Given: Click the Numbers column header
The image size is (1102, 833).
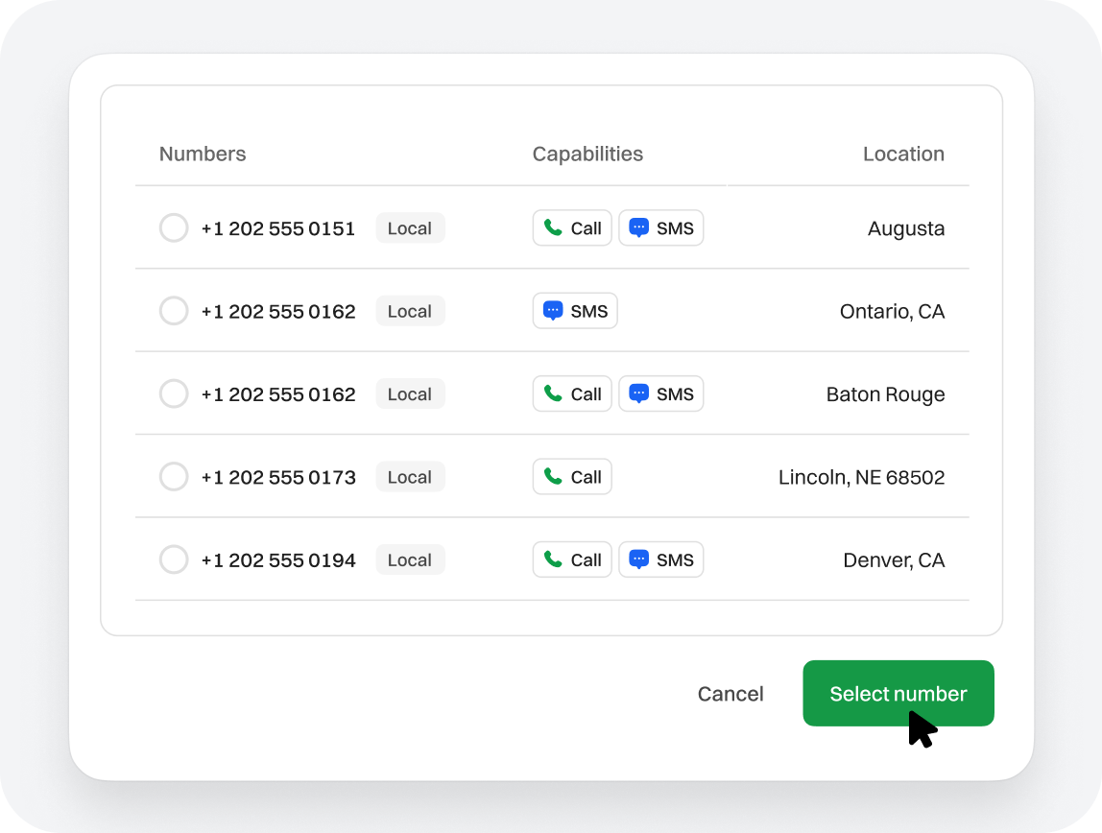Looking at the screenshot, I should [203, 155].
